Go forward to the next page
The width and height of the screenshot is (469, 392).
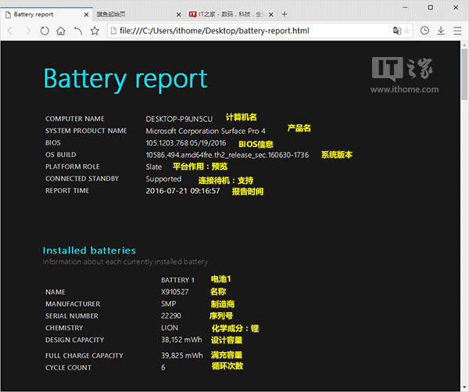click(x=28, y=31)
